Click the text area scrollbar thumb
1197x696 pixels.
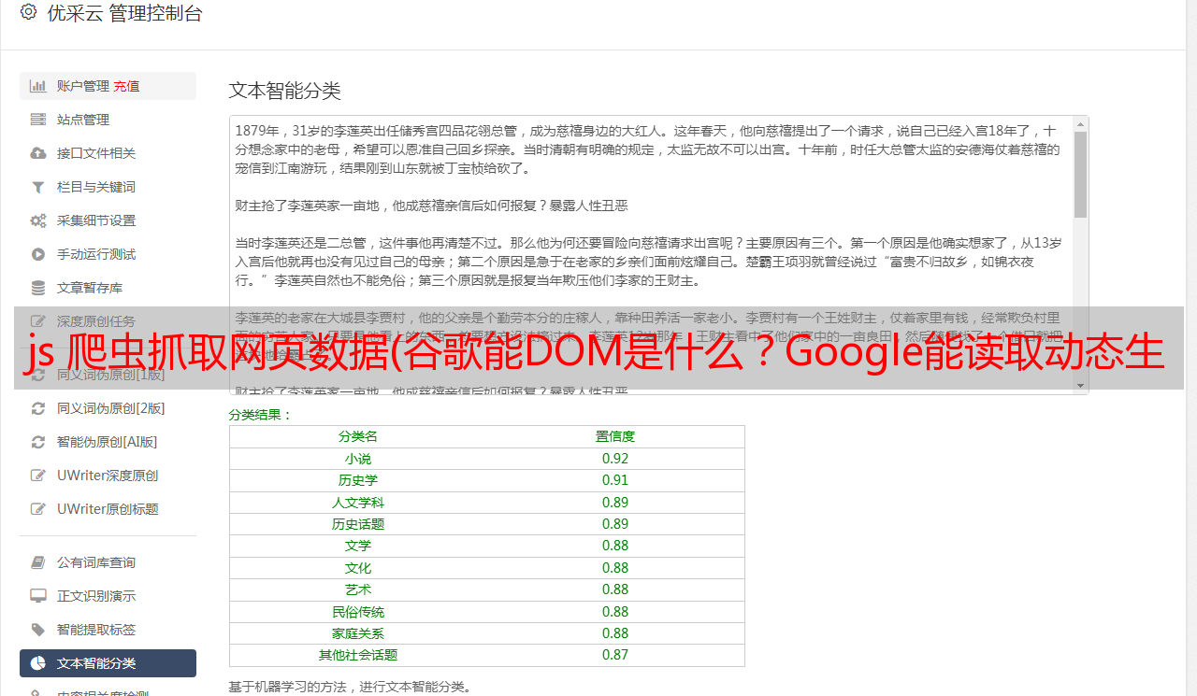pyautogui.click(x=1080, y=175)
